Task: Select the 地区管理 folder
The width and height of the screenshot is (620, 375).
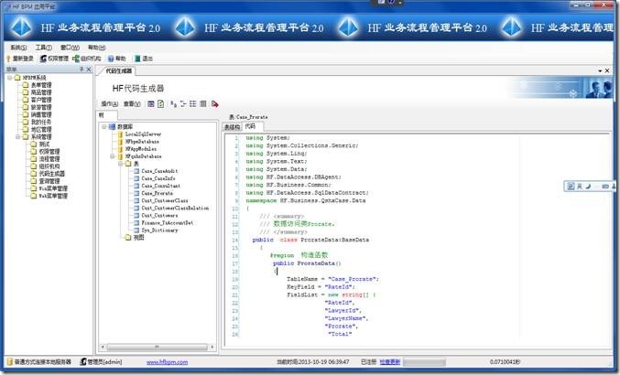Action: [38, 129]
